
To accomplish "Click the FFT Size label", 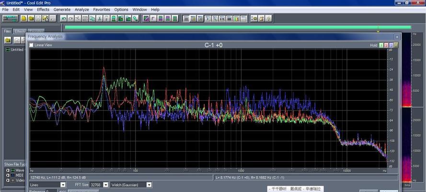I will (x=81, y=185).
